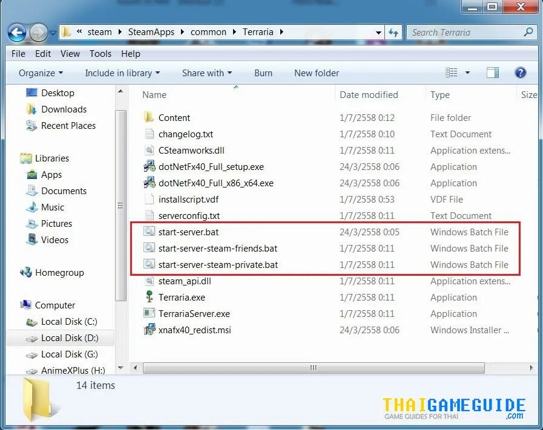Select the changelog.txt file icon
Image resolution: width=543 pixels, height=430 pixels.
[149, 134]
